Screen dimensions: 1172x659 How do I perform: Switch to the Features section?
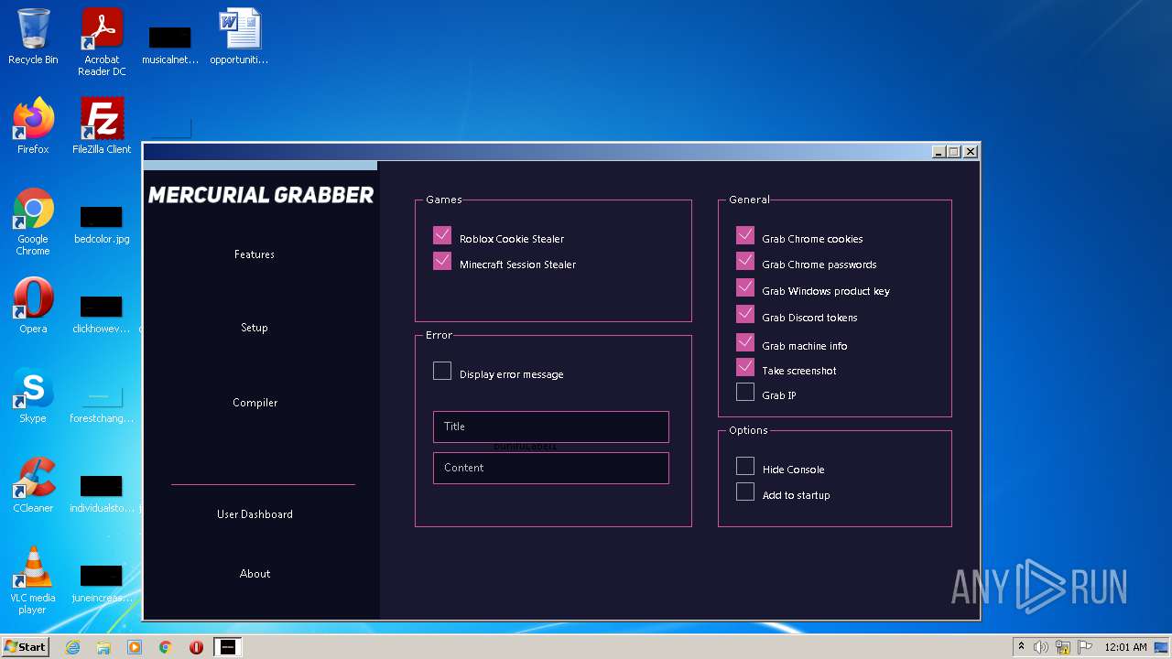click(255, 254)
